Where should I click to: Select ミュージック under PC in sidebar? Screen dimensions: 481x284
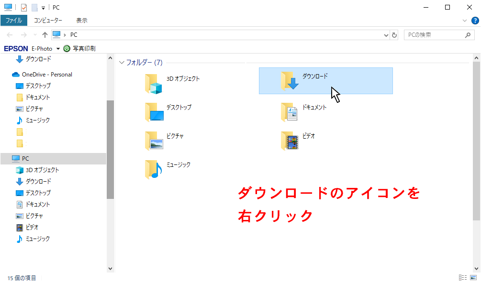pyautogui.click(x=33, y=239)
